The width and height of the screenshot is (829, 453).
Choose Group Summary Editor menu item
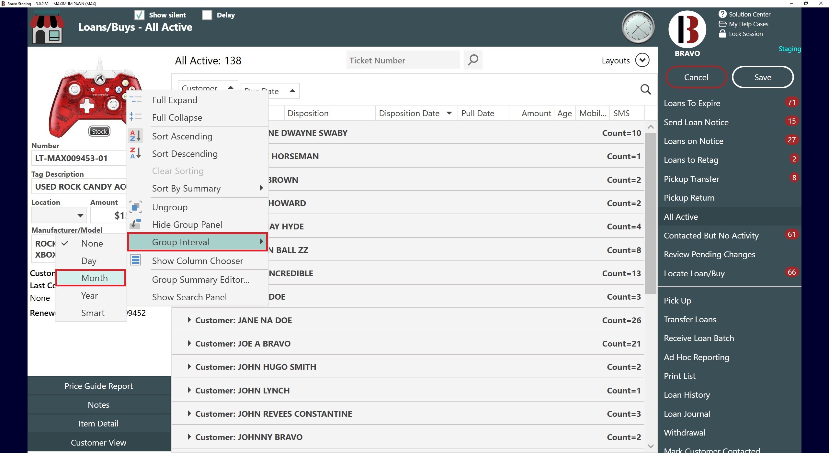click(198, 280)
